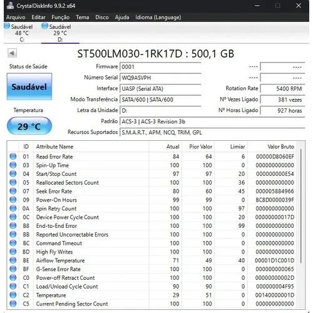The image size is (313, 313).
Task: Minimize the CrystalDiskInfo window
Action: [257, 6]
